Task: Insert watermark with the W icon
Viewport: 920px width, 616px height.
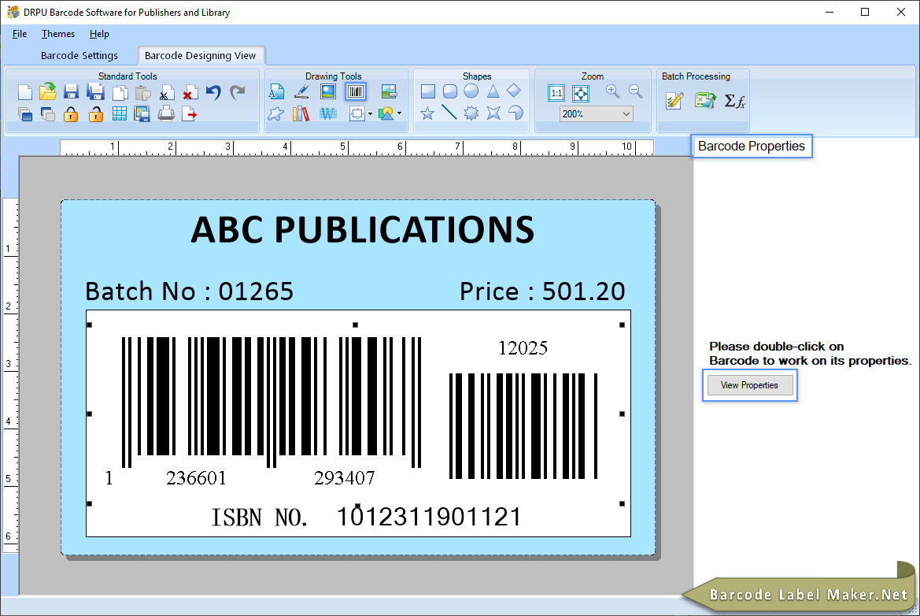Action: click(x=328, y=113)
